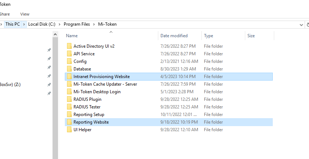Click the date 2/13/2021 12:16 AM
309x159 pixels.
(x=179, y=61)
